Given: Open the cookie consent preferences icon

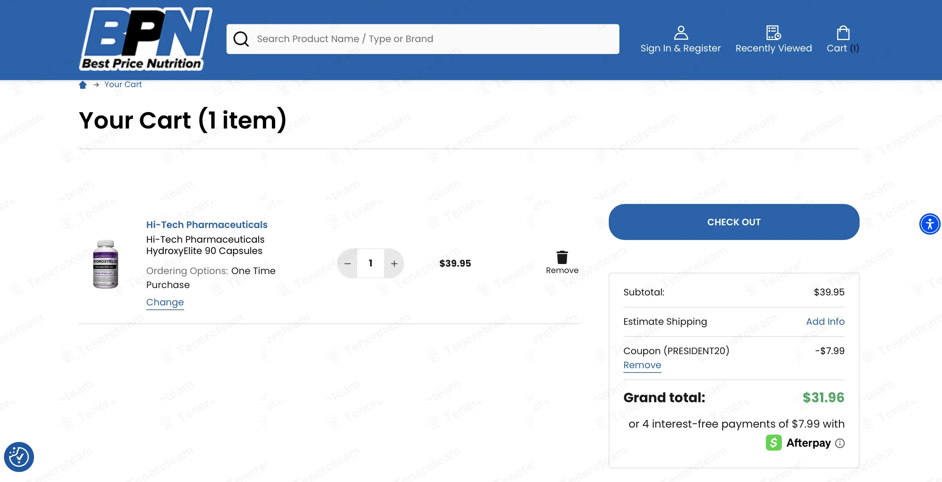Looking at the screenshot, I should point(19,457).
